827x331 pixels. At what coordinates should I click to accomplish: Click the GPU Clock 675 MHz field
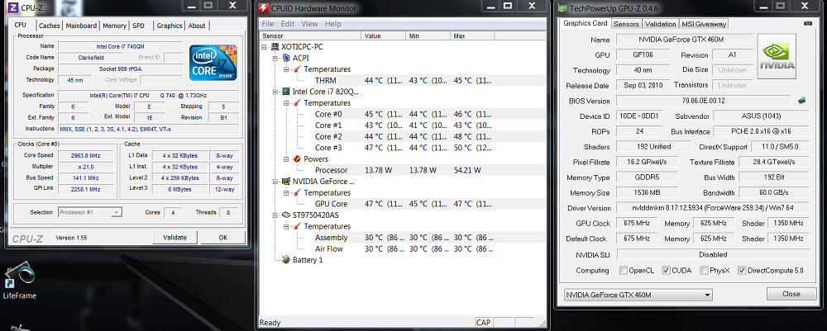click(x=637, y=223)
